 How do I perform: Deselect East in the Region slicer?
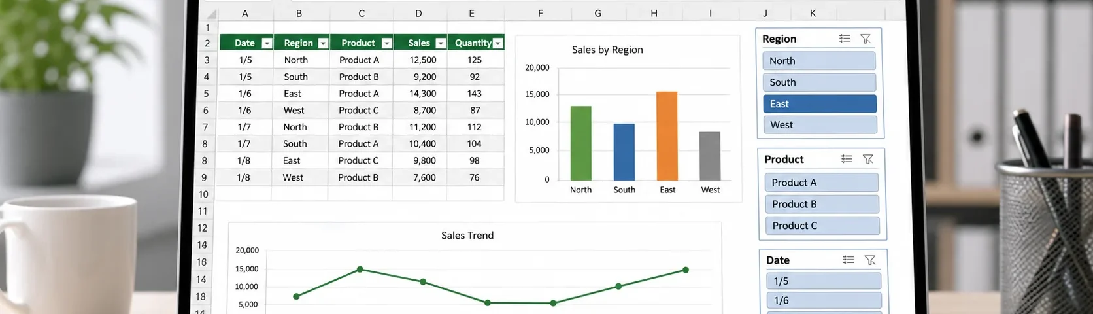click(x=820, y=104)
